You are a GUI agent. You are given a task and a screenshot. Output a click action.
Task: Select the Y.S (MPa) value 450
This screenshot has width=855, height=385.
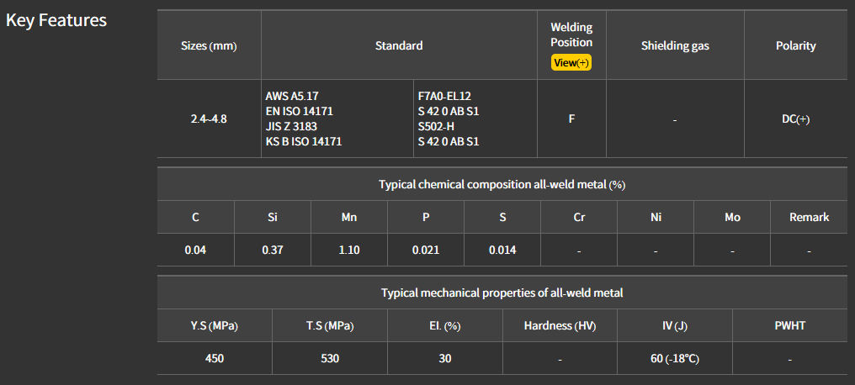coord(215,358)
